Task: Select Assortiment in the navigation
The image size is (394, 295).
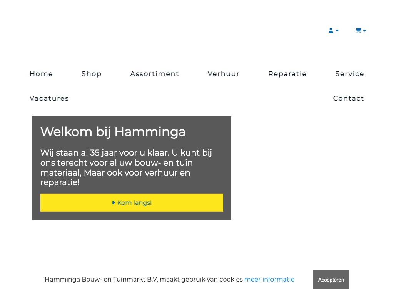Action: pyautogui.click(x=155, y=74)
